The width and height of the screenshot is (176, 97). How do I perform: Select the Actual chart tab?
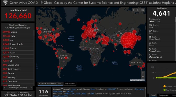click(153, 95)
